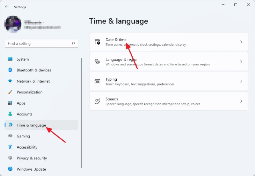Maximize the Settings window

(x=236, y=5)
